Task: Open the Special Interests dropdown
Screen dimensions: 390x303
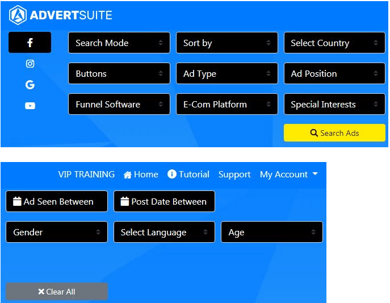Action: click(x=334, y=104)
